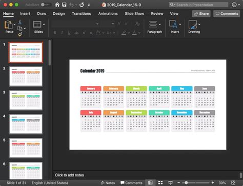Click the Home icon in title bar

[57, 5]
